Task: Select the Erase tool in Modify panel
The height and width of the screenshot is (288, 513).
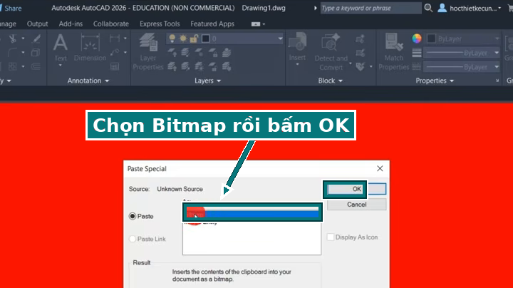Action: [36, 38]
